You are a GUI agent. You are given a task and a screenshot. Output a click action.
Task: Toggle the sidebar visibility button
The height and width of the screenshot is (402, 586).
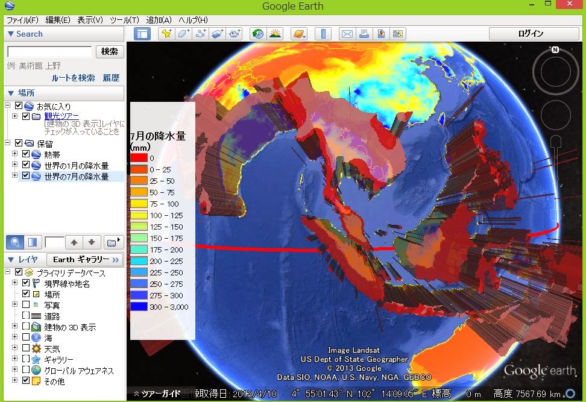[142, 34]
